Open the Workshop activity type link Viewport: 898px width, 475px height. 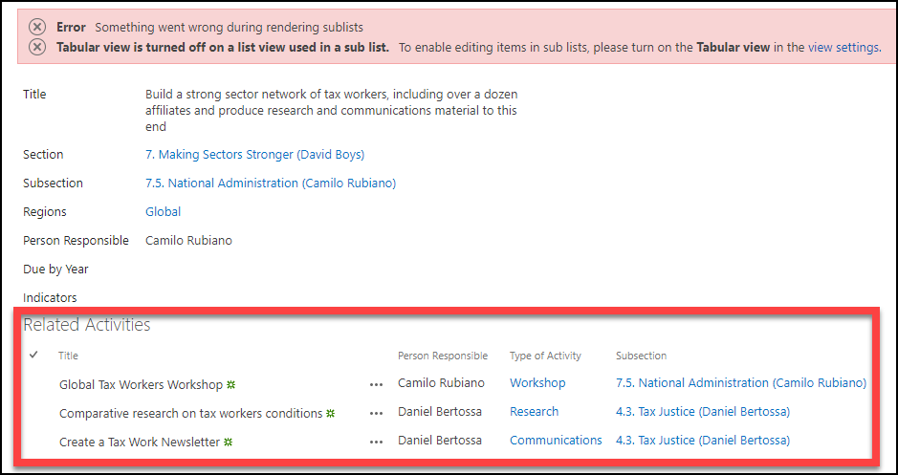[537, 383]
